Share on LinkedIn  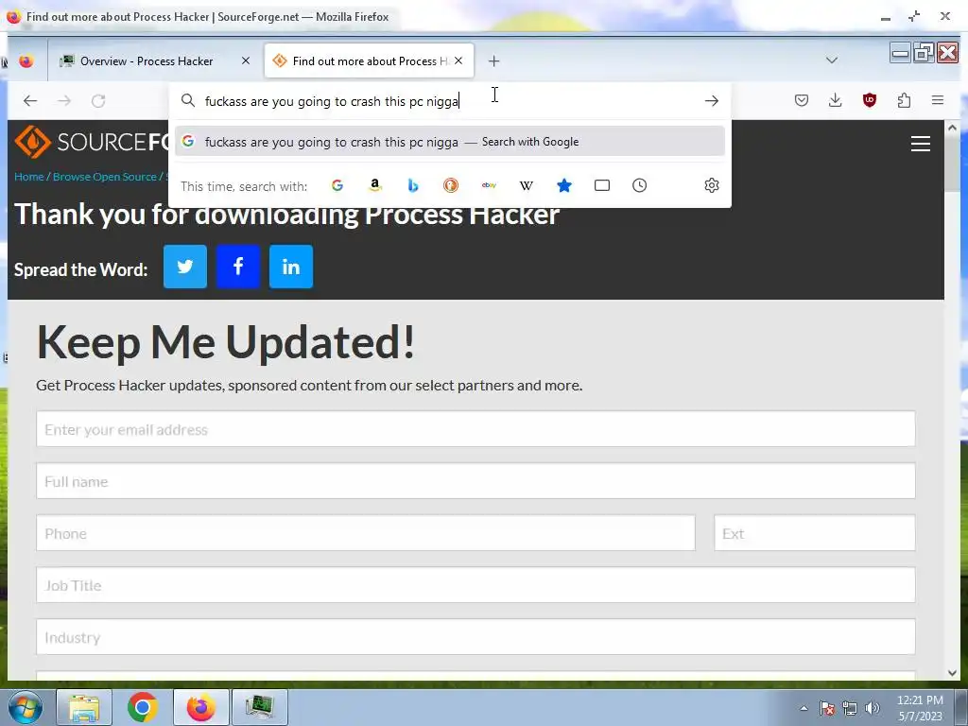(291, 267)
